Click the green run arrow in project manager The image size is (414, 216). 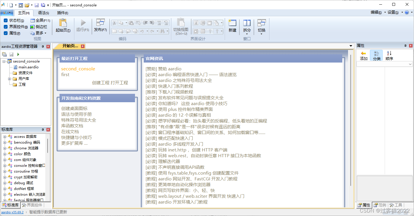click(x=18, y=54)
